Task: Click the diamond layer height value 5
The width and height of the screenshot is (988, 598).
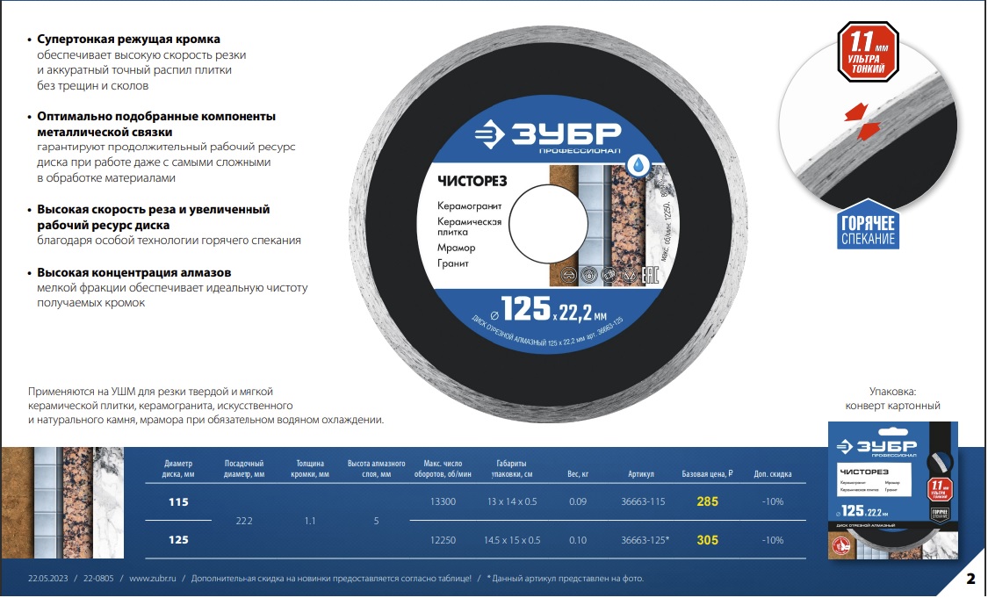Action: pos(376,521)
